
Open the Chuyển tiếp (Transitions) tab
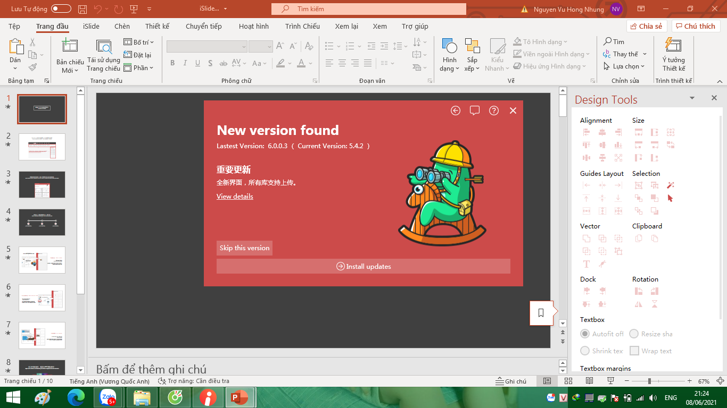tap(204, 26)
